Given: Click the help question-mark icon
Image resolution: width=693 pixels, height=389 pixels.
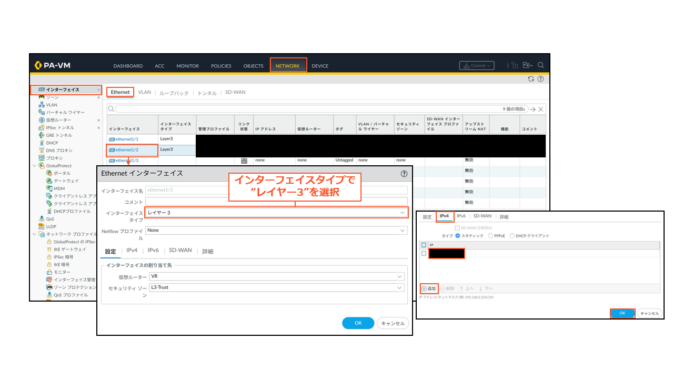Looking at the screenshot, I should tap(540, 78).
